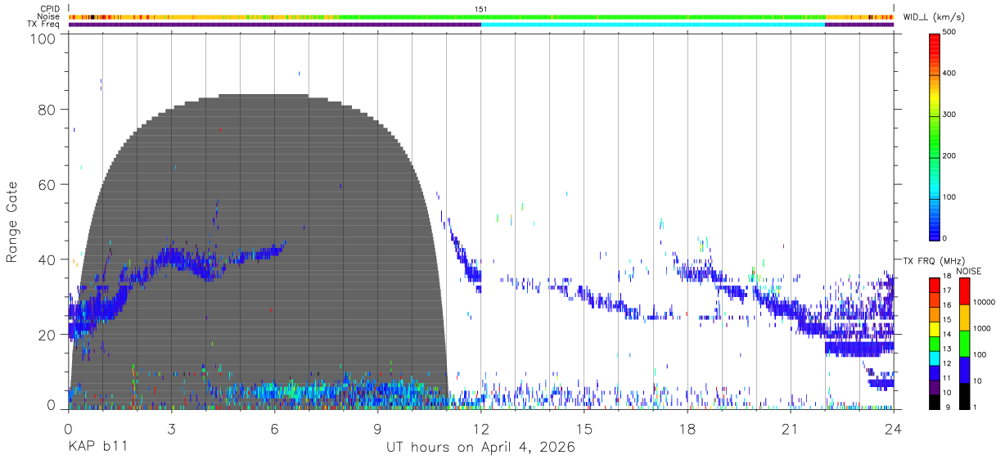Click the red swatch of NOISE legend

(x=964, y=291)
